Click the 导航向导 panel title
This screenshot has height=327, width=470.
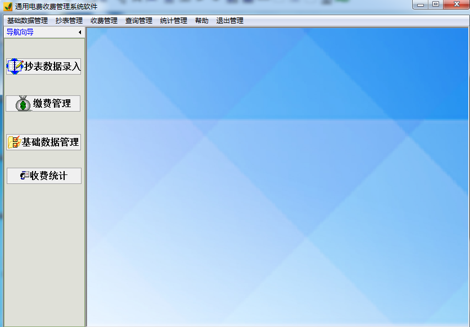coord(19,32)
